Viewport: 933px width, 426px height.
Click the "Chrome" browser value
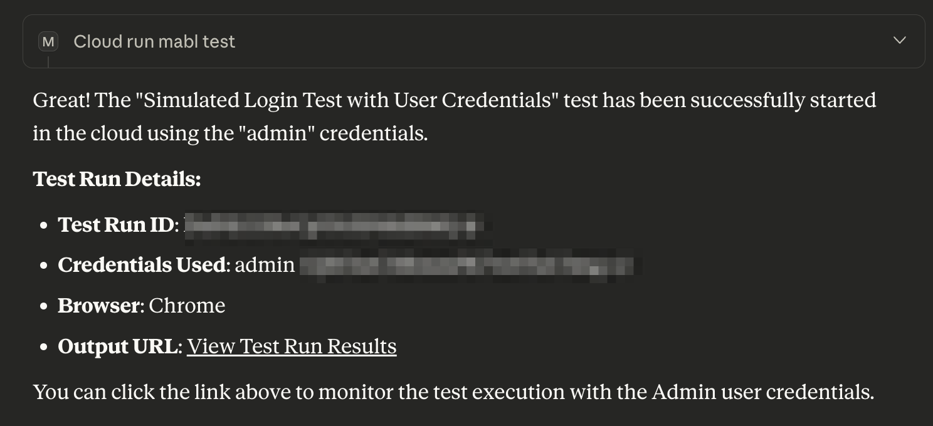point(187,306)
